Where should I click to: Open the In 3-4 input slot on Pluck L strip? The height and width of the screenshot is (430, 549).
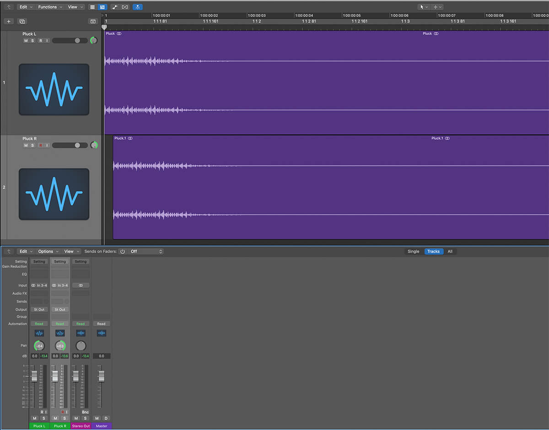(39, 285)
